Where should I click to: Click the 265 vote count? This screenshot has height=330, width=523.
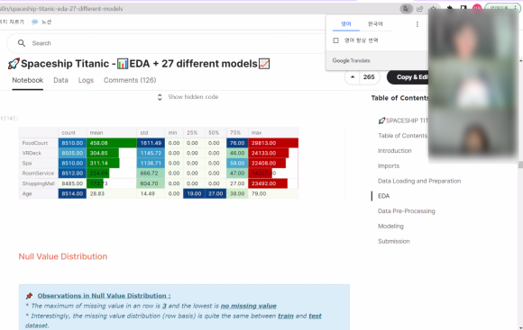[369, 77]
